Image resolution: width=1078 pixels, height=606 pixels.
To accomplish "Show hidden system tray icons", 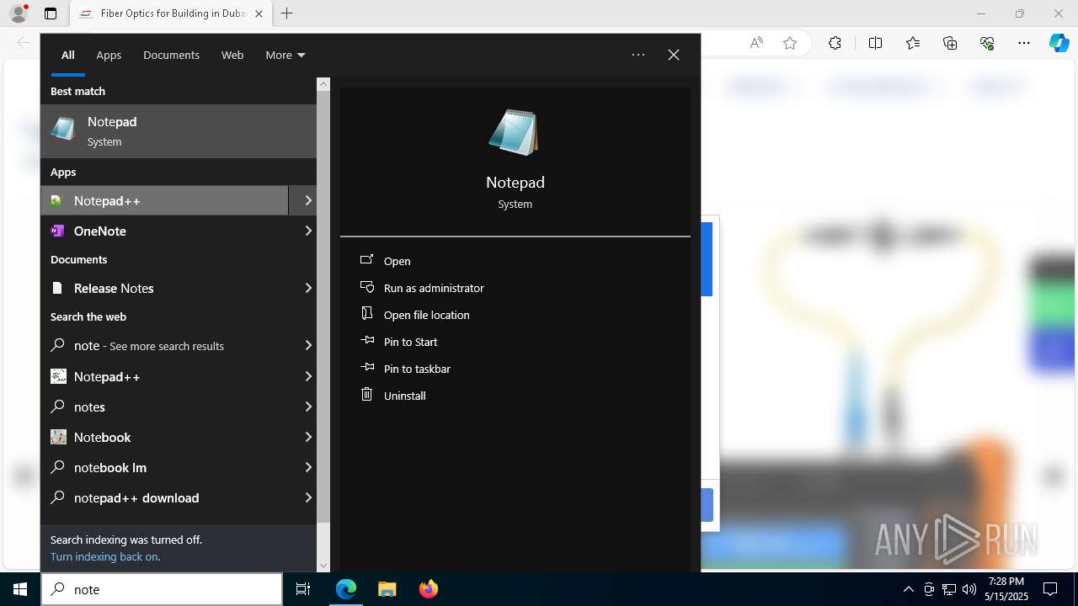I will (909, 589).
